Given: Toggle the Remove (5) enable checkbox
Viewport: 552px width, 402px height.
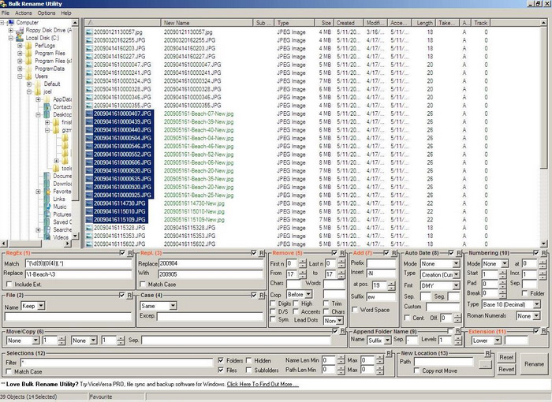Looking at the screenshot, I should (334, 253).
